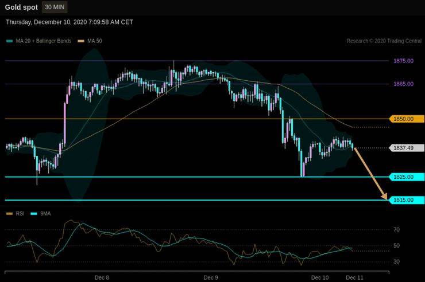Click the cyan 1825.00 support price tag
425x282 pixels.
click(x=407, y=177)
